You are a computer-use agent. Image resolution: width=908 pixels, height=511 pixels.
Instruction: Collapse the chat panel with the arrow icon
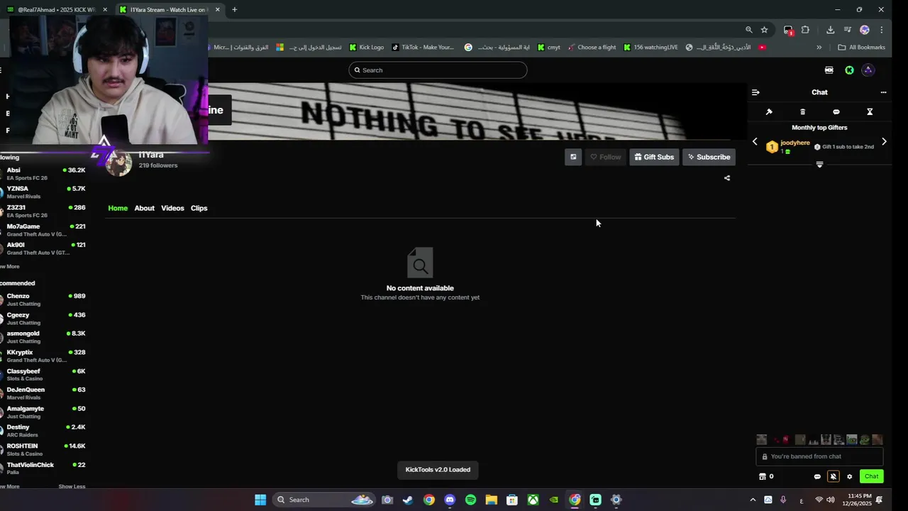[755, 92]
